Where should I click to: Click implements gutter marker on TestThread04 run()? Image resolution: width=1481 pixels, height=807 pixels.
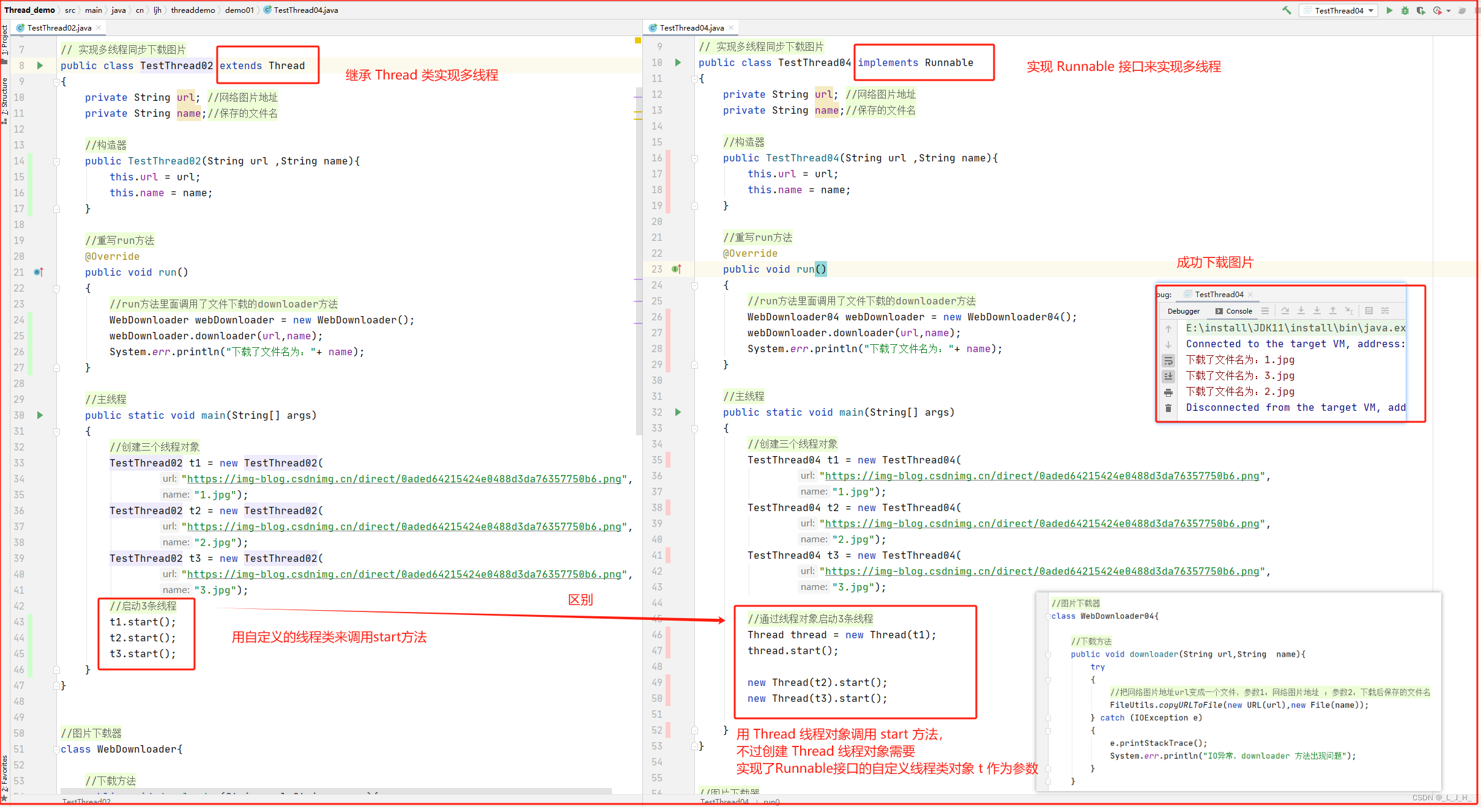click(x=677, y=269)
